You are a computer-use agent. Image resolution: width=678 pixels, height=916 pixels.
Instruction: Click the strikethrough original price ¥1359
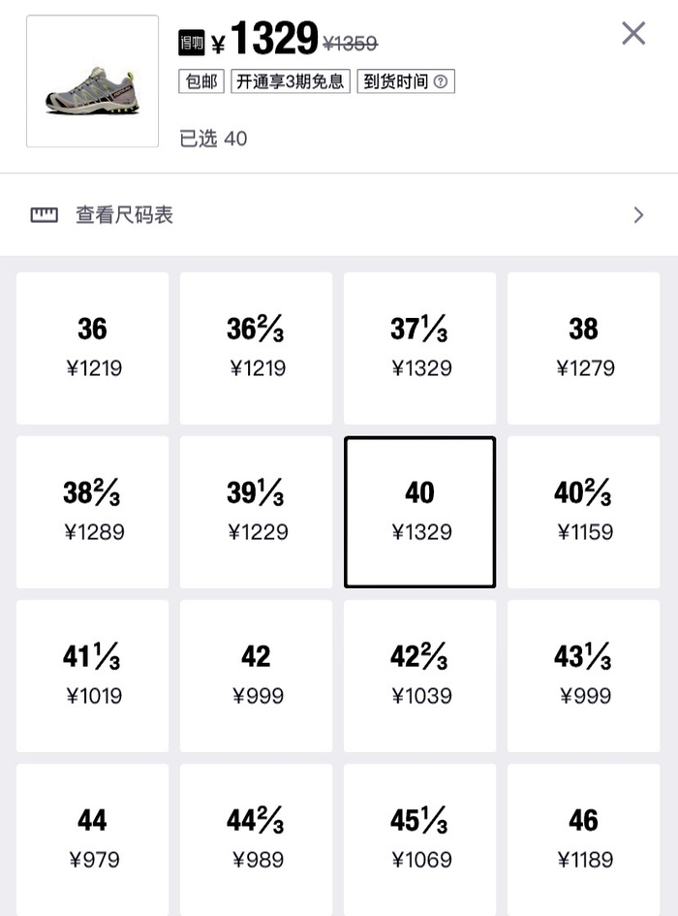(349, 42)
